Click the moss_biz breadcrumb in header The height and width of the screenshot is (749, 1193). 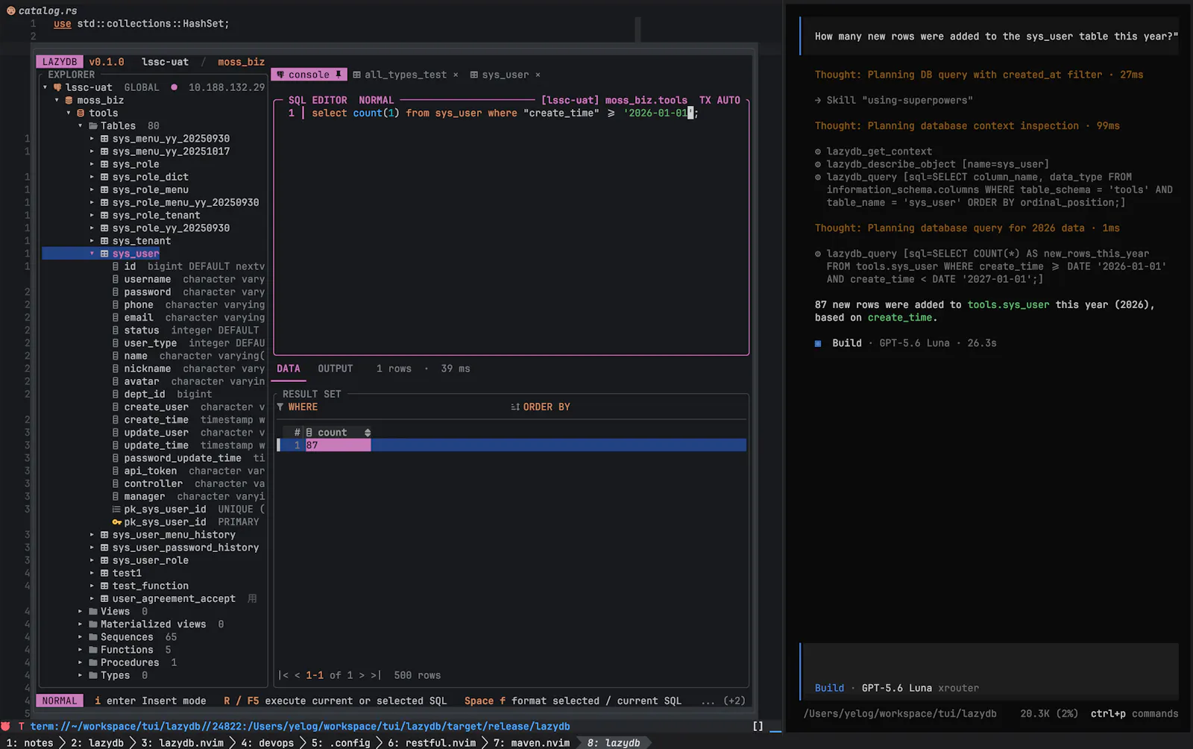(241, 62)
